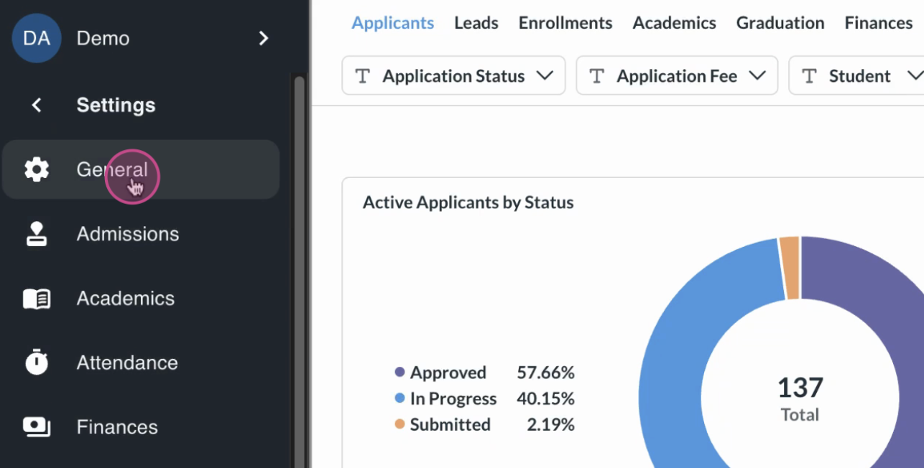Open the Application Status filter dropdown

coord(453,75)
